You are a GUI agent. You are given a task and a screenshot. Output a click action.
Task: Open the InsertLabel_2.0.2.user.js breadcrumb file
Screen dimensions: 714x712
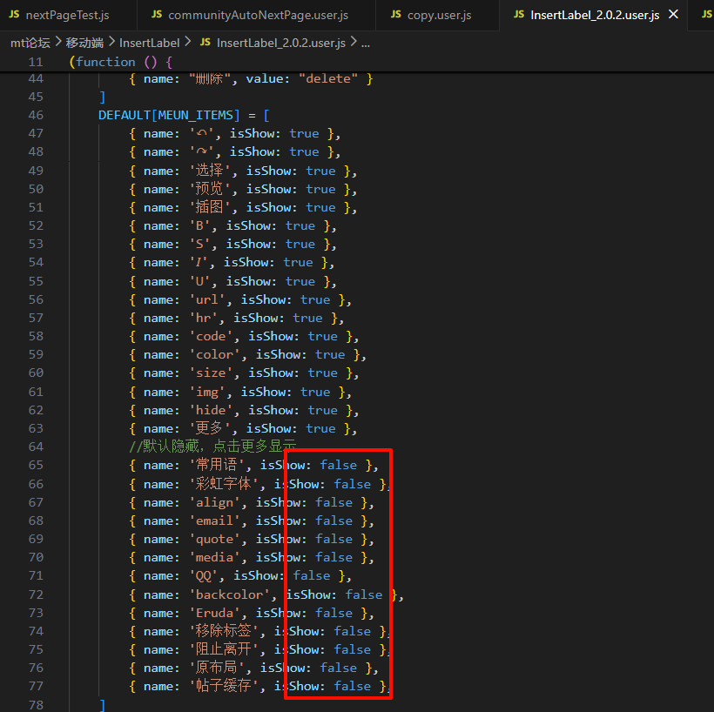(281, 43)
